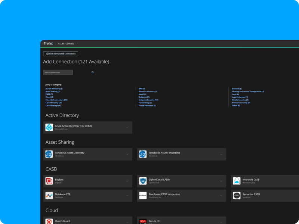This screenshot has width=299, height=224.
Task: Click the Tenable.io Asset Discovery icon
Action: 49,154
